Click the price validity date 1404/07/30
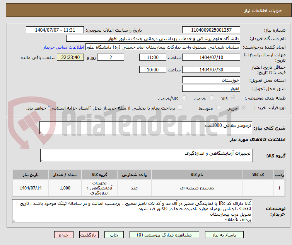292x245 pixels. (211, 69)
